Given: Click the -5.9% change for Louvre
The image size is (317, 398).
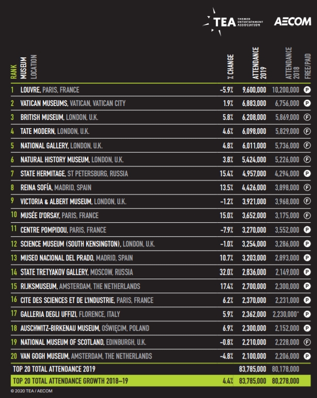Looking at the screenshot, I should [x=227, y=90].
